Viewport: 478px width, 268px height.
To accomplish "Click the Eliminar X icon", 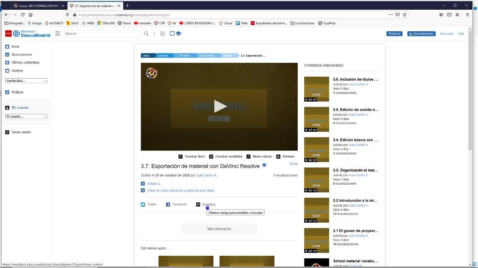I will (278, 157).
